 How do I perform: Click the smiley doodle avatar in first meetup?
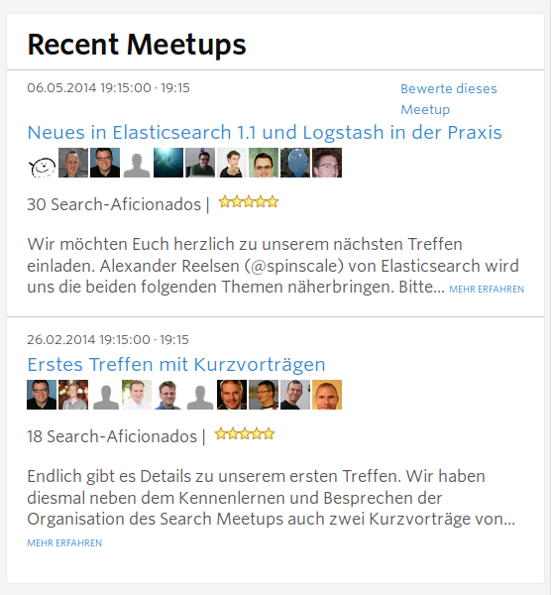coord(42,163)
